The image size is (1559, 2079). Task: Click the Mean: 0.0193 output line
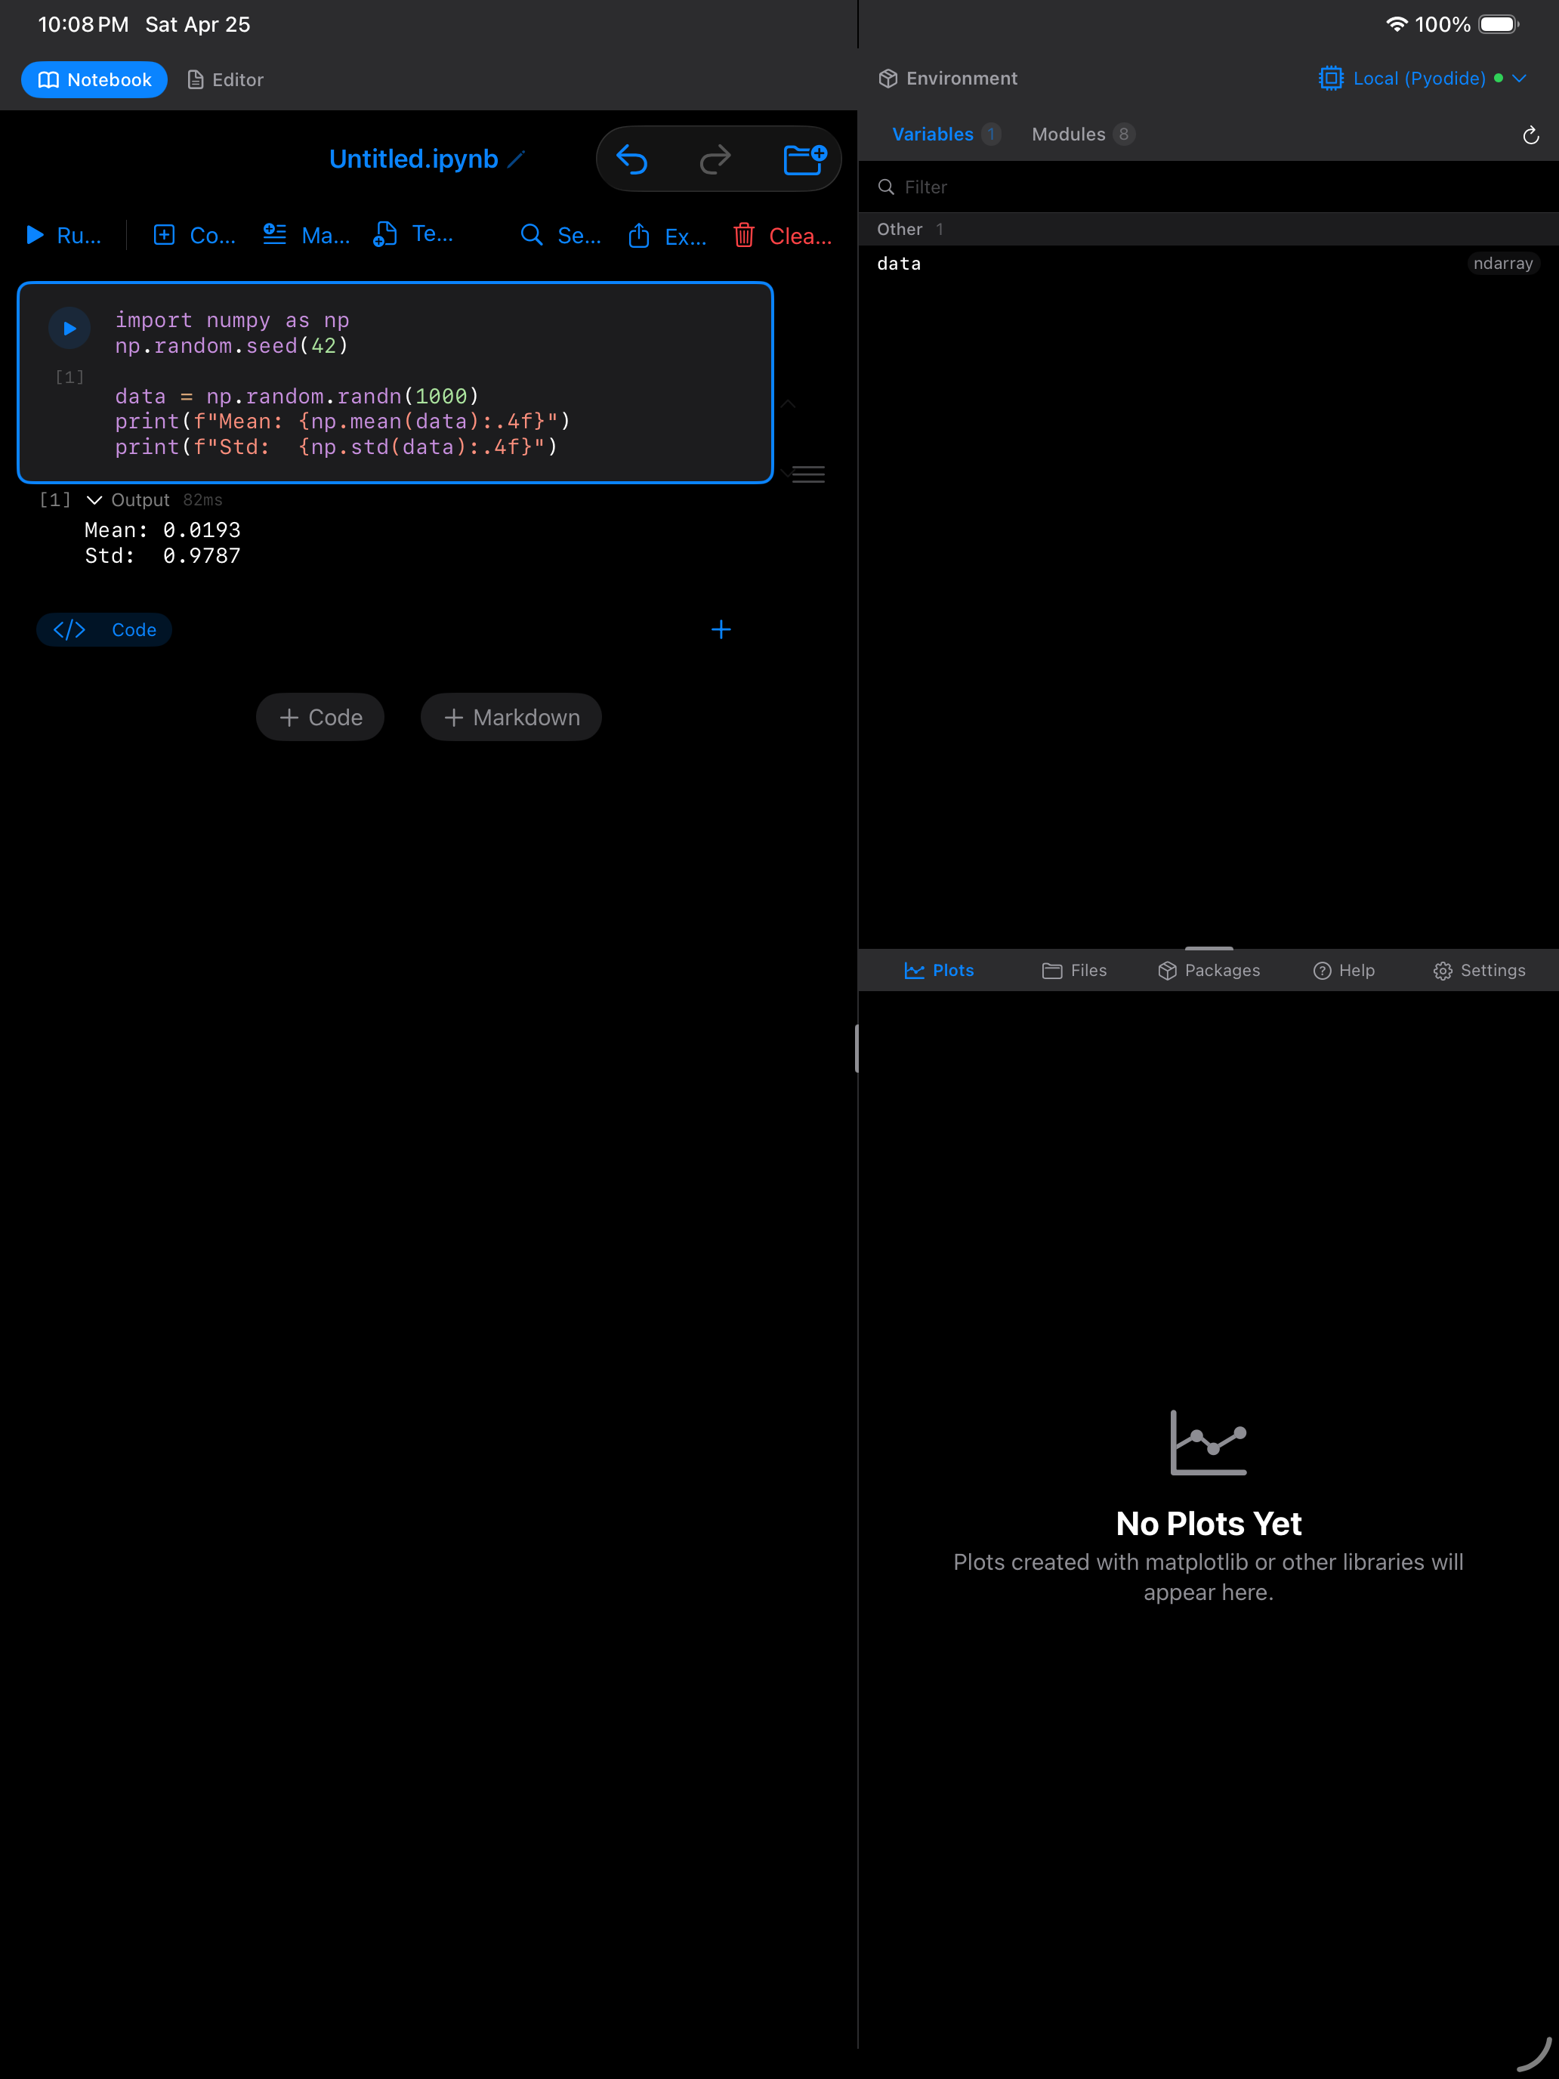[162, 530]
